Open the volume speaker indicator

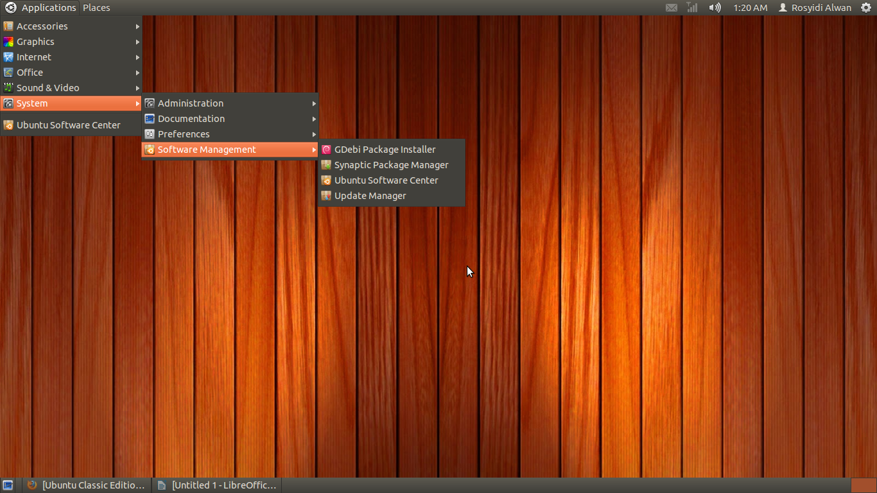[x=715, y=8]
